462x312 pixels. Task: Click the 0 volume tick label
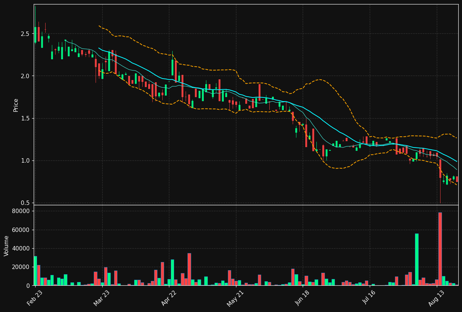(x=29, y=285)
